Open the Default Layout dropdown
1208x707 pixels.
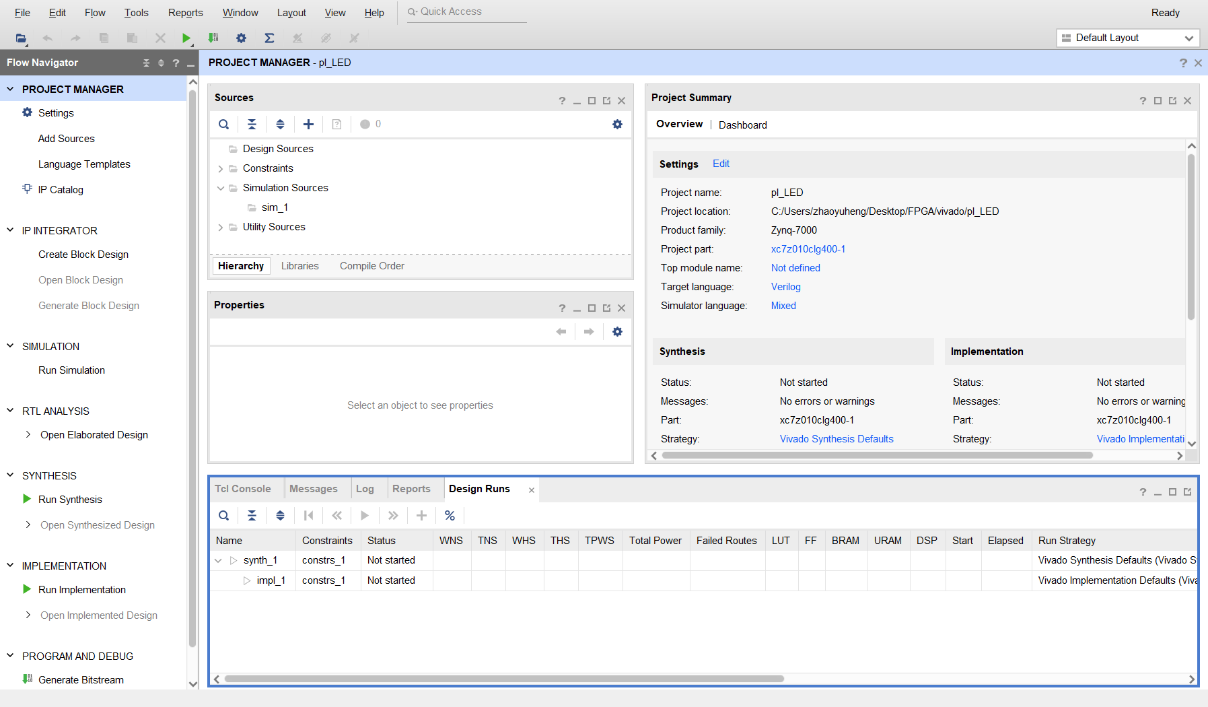click(1127, 38)
